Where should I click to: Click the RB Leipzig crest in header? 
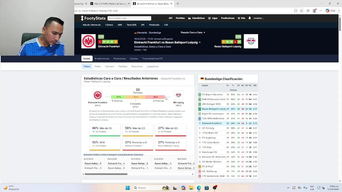tap(251, 41)
